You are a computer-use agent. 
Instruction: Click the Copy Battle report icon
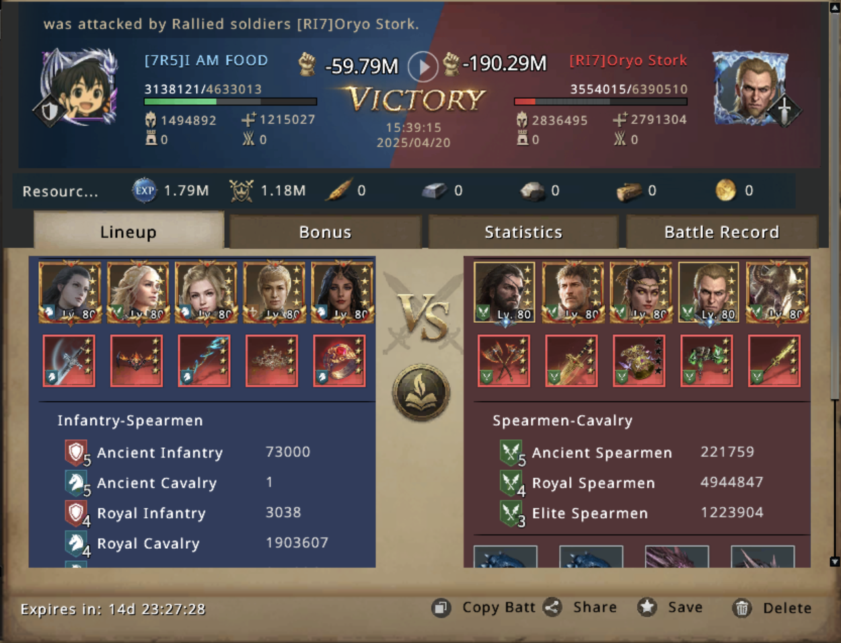[x=441, y=608]
